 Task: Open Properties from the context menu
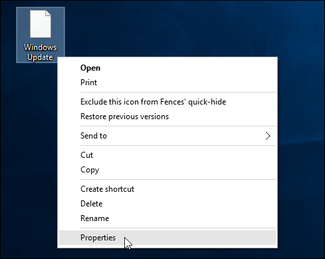point(167,238)
